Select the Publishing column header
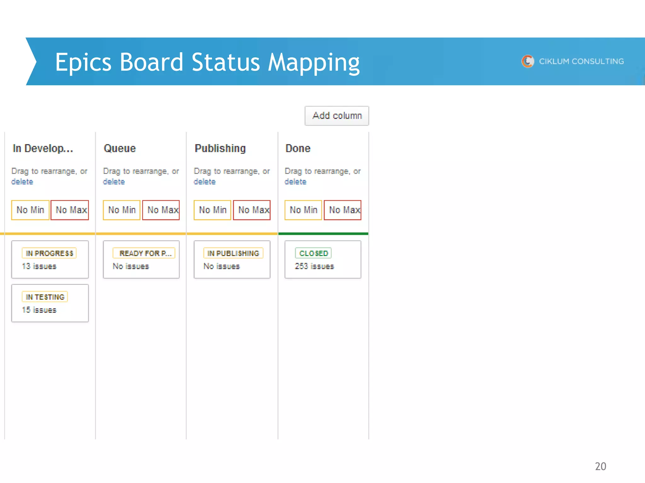 [x=220, y=148]
